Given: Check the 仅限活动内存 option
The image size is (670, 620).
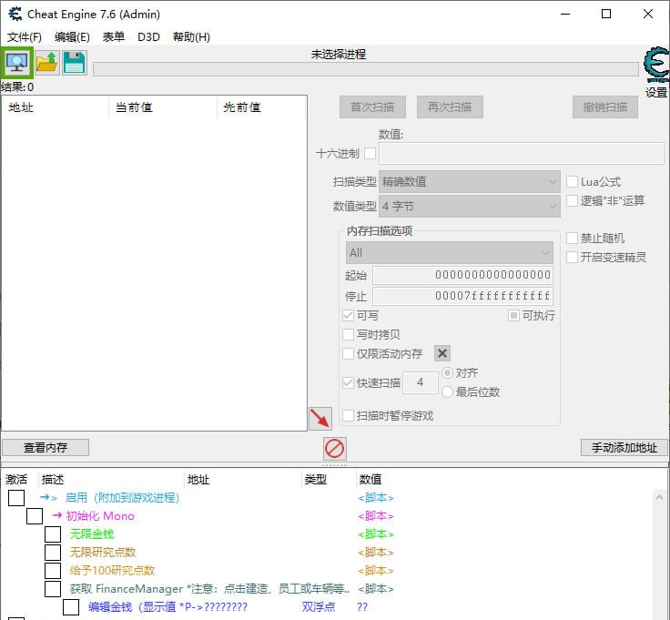Looking at the screenshot, I should click(x=349, y=354).
